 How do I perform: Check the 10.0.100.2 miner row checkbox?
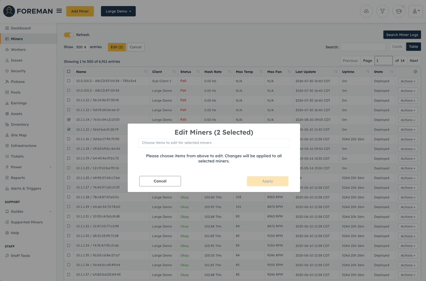(69, 81)
